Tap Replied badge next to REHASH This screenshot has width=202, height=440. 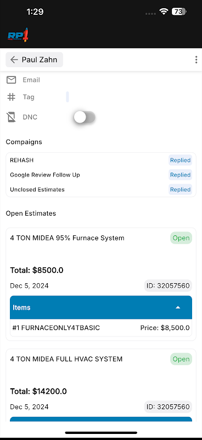point(181,160)
